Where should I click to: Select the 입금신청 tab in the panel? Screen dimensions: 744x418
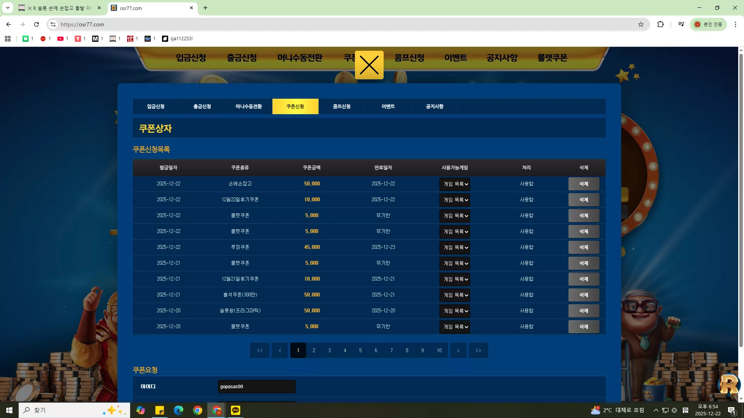pos(156,106)
